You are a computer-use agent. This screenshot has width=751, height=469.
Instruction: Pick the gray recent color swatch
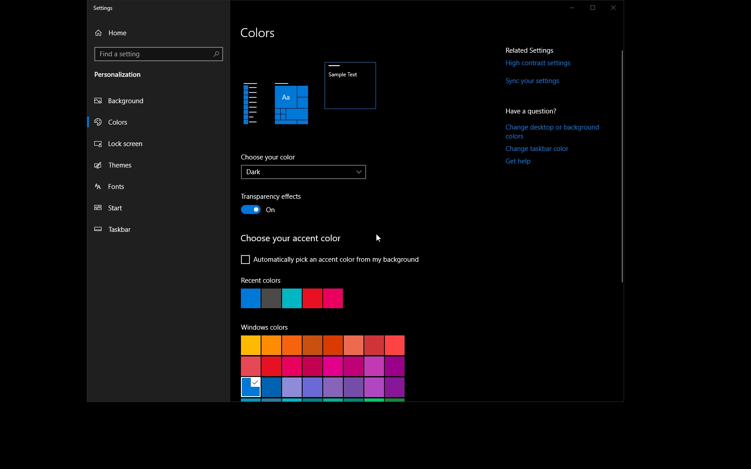point(271,298)
